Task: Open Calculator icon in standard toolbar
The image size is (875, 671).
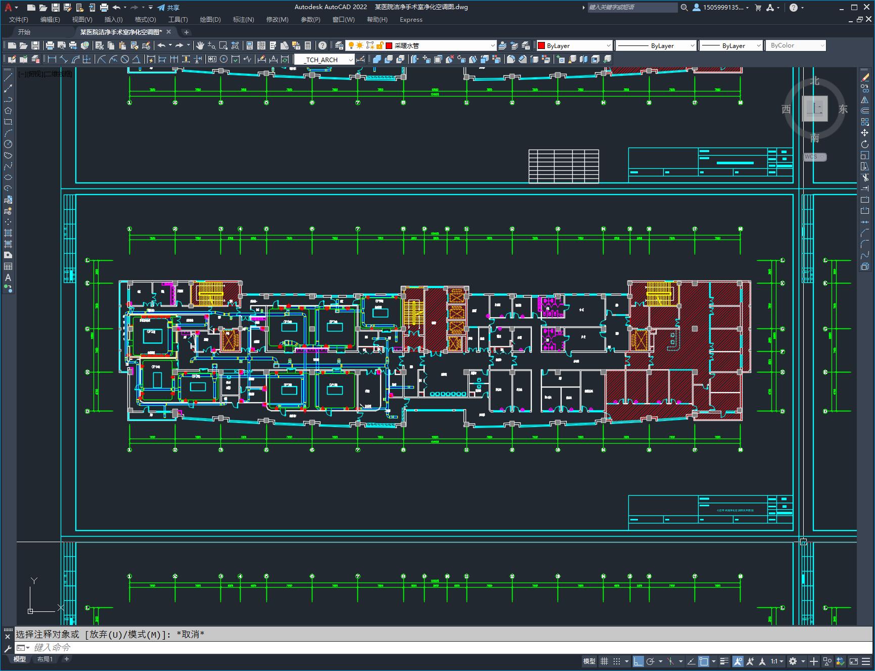Action: click(308, 45)
